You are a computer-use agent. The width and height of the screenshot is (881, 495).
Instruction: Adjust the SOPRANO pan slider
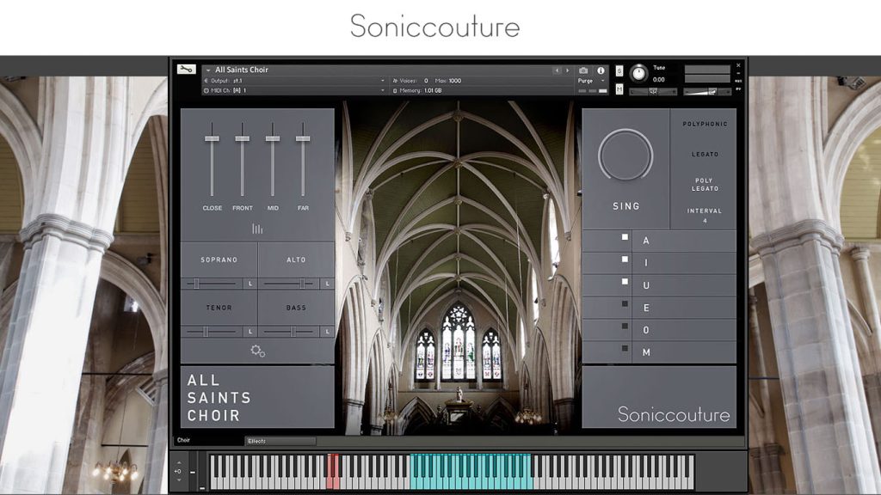197,284
